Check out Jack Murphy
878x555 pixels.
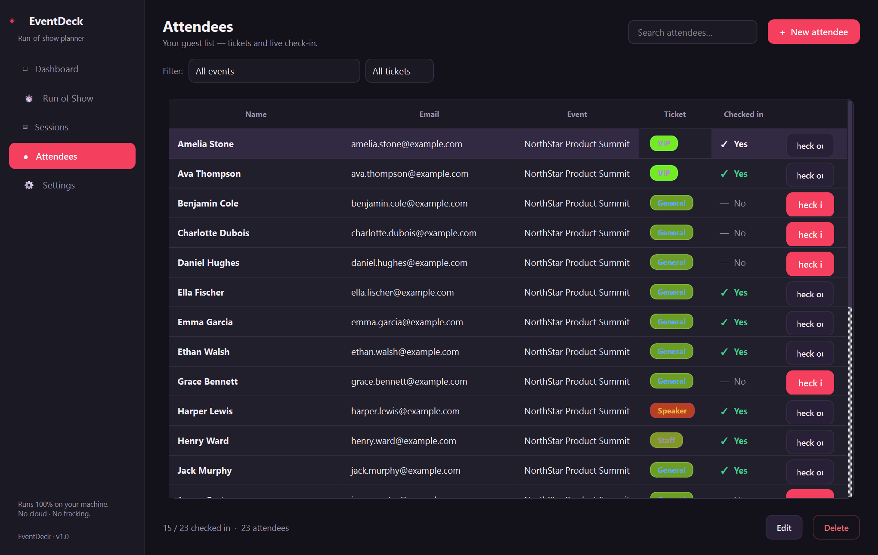(x=810, y=472)
